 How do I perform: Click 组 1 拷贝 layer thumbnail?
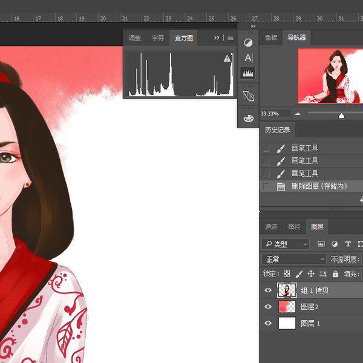tap(287, 290)
